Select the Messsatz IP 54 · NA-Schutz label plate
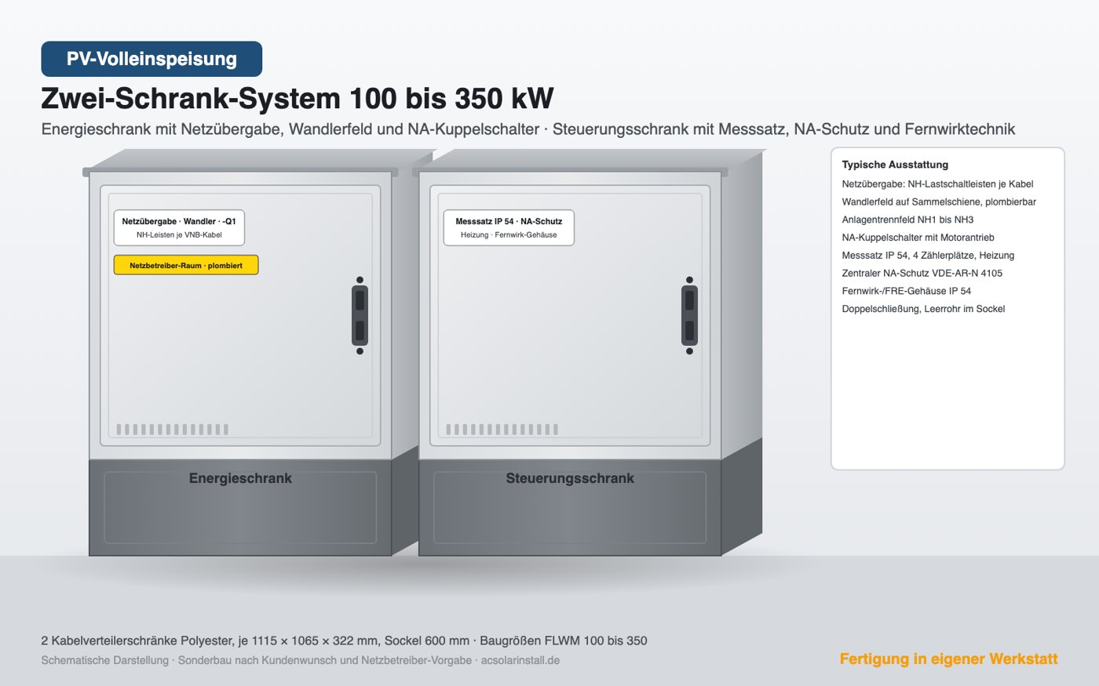This screenshot has height=686, width=1099. 509,227
